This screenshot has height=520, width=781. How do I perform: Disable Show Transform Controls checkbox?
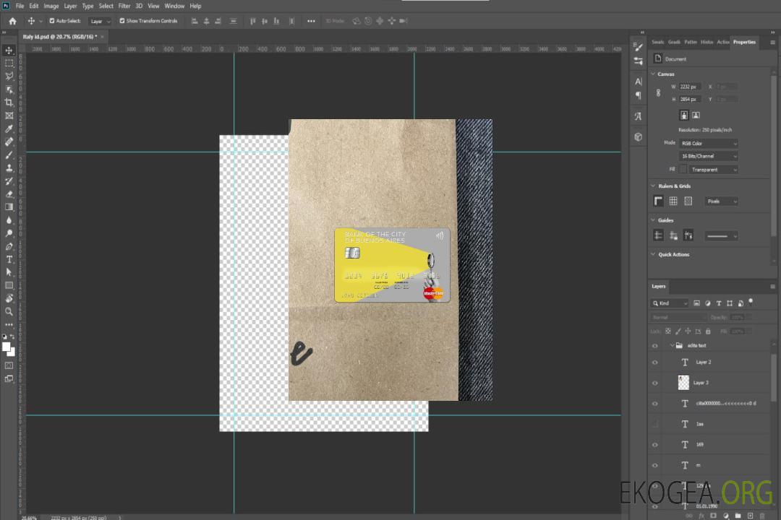click(x=122, y=21)
